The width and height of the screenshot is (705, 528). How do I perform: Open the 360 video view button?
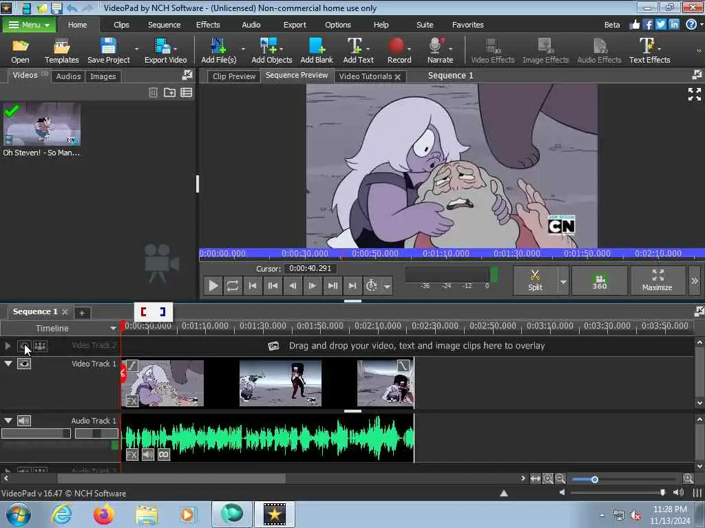point(599,280)
